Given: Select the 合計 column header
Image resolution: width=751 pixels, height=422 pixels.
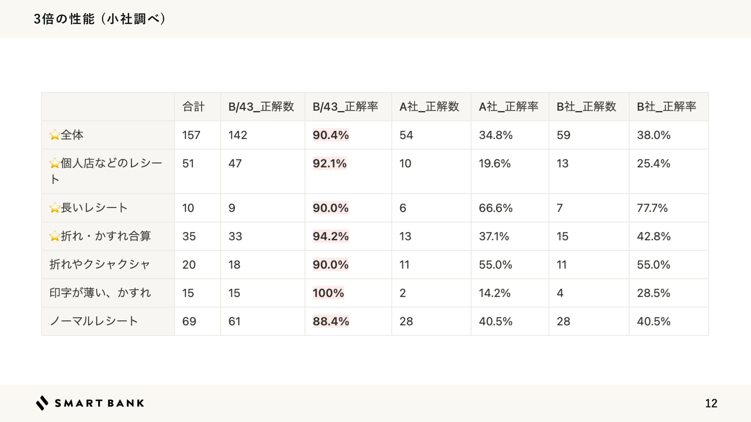Looking at the screenshot, I should [193, 107].
